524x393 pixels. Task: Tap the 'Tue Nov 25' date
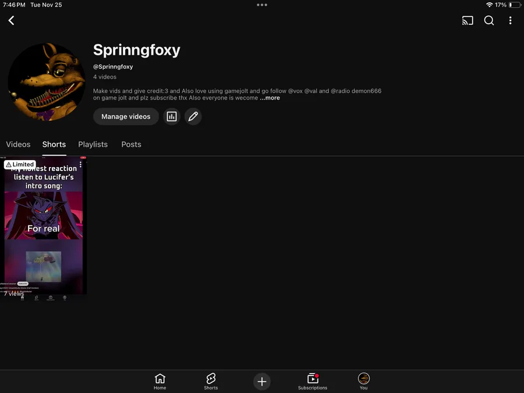[x=46, y=5]
